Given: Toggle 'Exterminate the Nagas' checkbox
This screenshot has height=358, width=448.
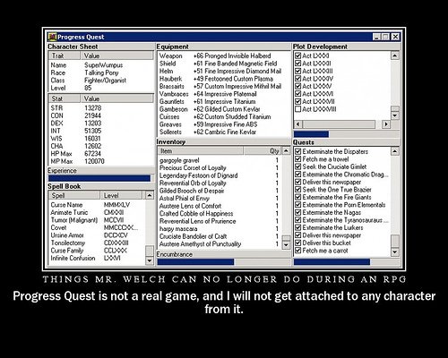Looking at the screenshot, I should tap(297, 212).
